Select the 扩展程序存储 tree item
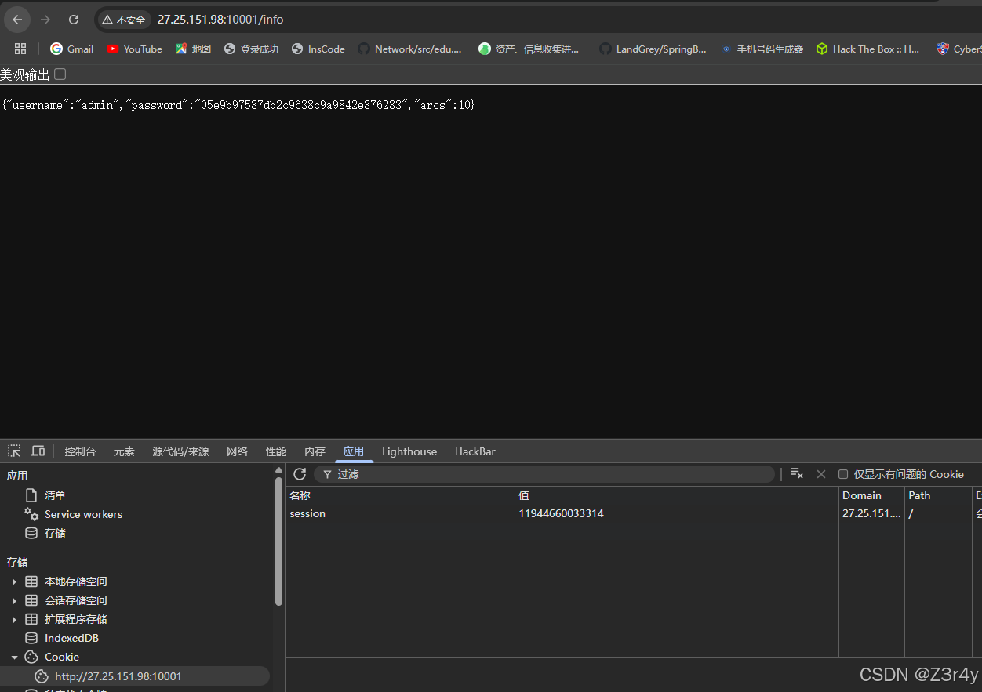Viewport: 982px width, 692px height. point(75,619)
